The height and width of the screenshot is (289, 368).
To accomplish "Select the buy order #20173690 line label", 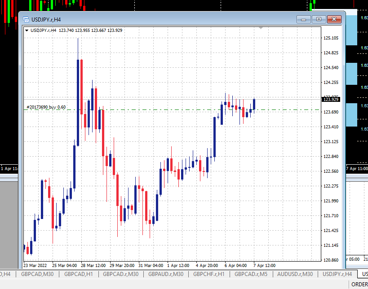I will click(46, 107).
